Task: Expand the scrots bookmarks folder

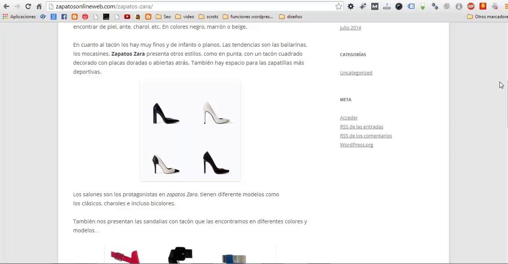Action: click(208, 16)
